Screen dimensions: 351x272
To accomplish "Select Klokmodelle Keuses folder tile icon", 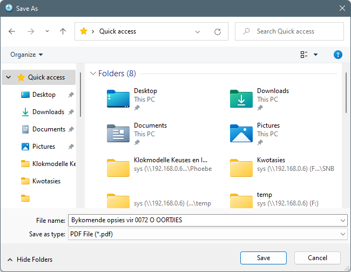I will (118, 168).
